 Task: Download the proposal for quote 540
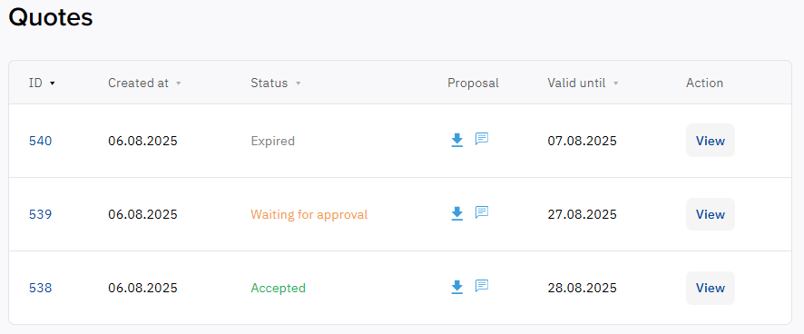tap(456, 140)
